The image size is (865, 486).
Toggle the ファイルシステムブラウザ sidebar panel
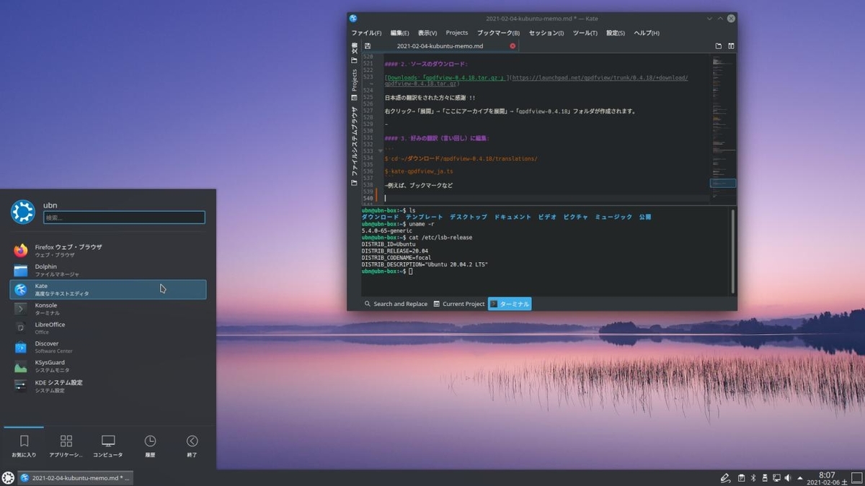click(x=354, y=146)
